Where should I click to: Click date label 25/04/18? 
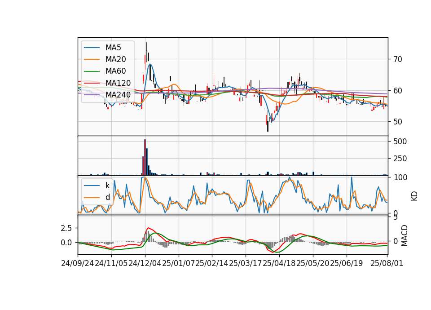point(279,264)
